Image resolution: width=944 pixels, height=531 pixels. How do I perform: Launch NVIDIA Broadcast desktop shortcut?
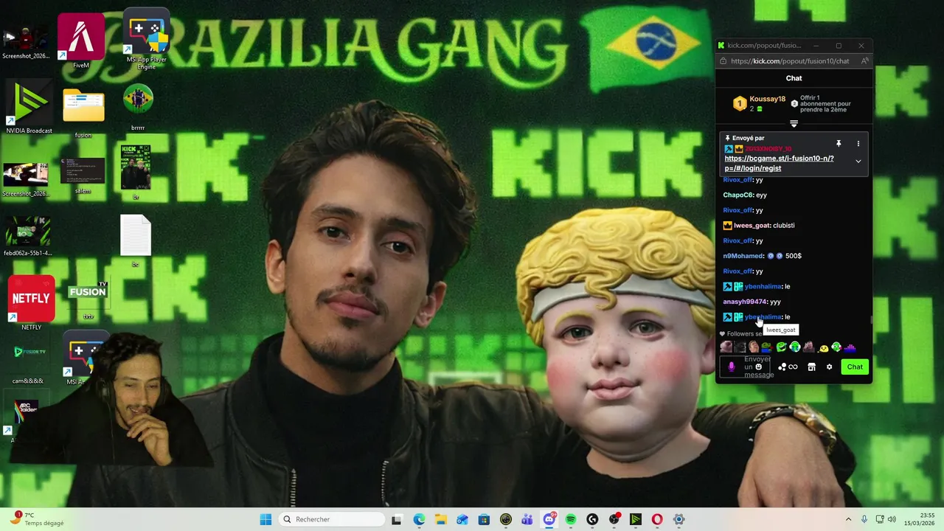coord(29,107)
